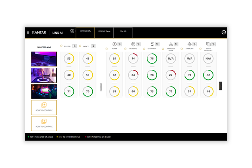252x168 pixels.
Task: Click the Branding star badge icon
Action: [133, 44]
